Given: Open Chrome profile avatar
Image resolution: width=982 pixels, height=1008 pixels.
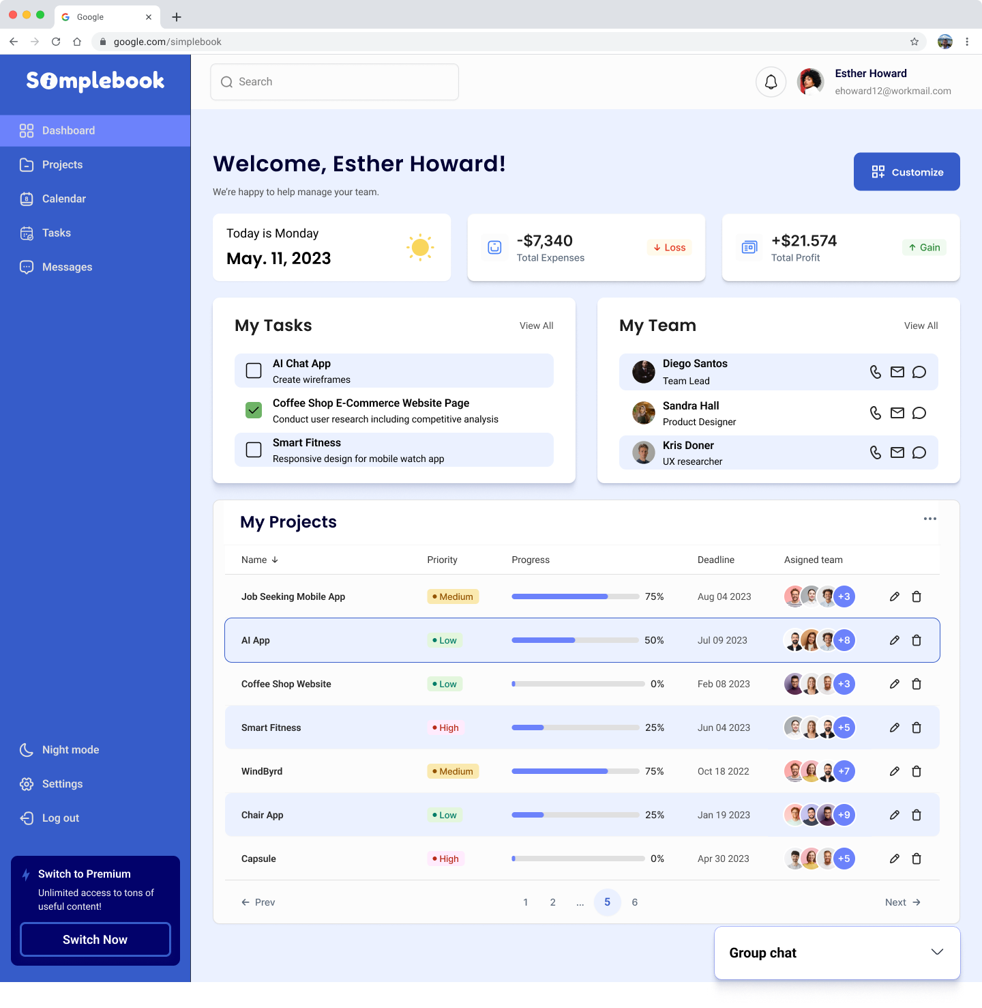Looking at the screenshot, I should tap(945, 42).
